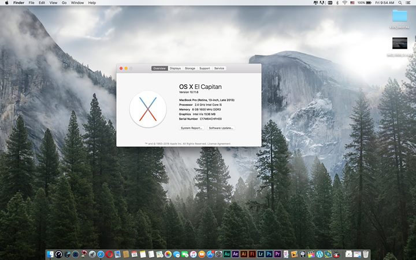Click the clock showing Fri 9:54 AM
This screenshot has height=260, width=416.
(x=385, y=3)
